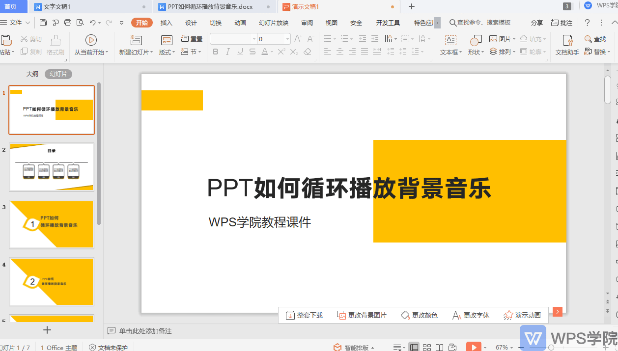Expand the 版式 layout dropdown

pyautogui.click(x=167, y=52)
